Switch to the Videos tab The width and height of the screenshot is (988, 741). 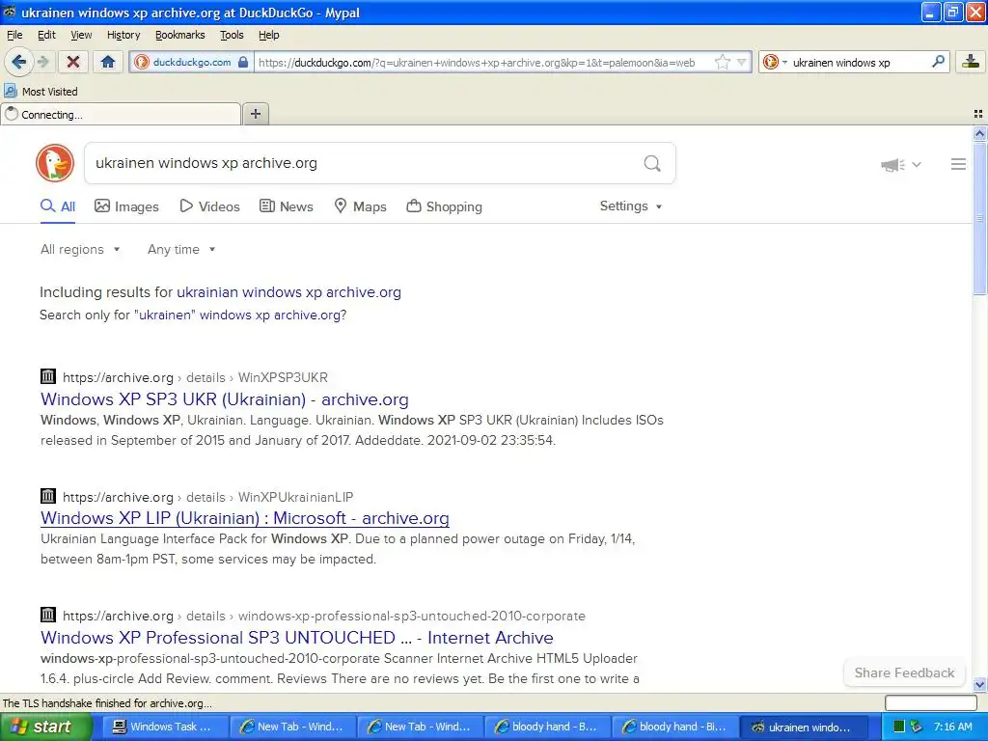pyautogui.click(x=209, y=206)
